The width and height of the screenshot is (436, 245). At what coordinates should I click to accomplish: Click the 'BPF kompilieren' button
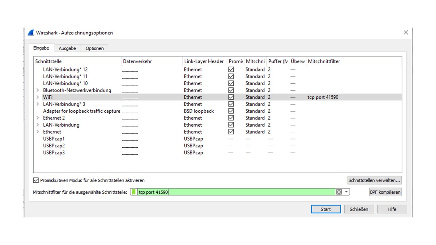(386, 192)
